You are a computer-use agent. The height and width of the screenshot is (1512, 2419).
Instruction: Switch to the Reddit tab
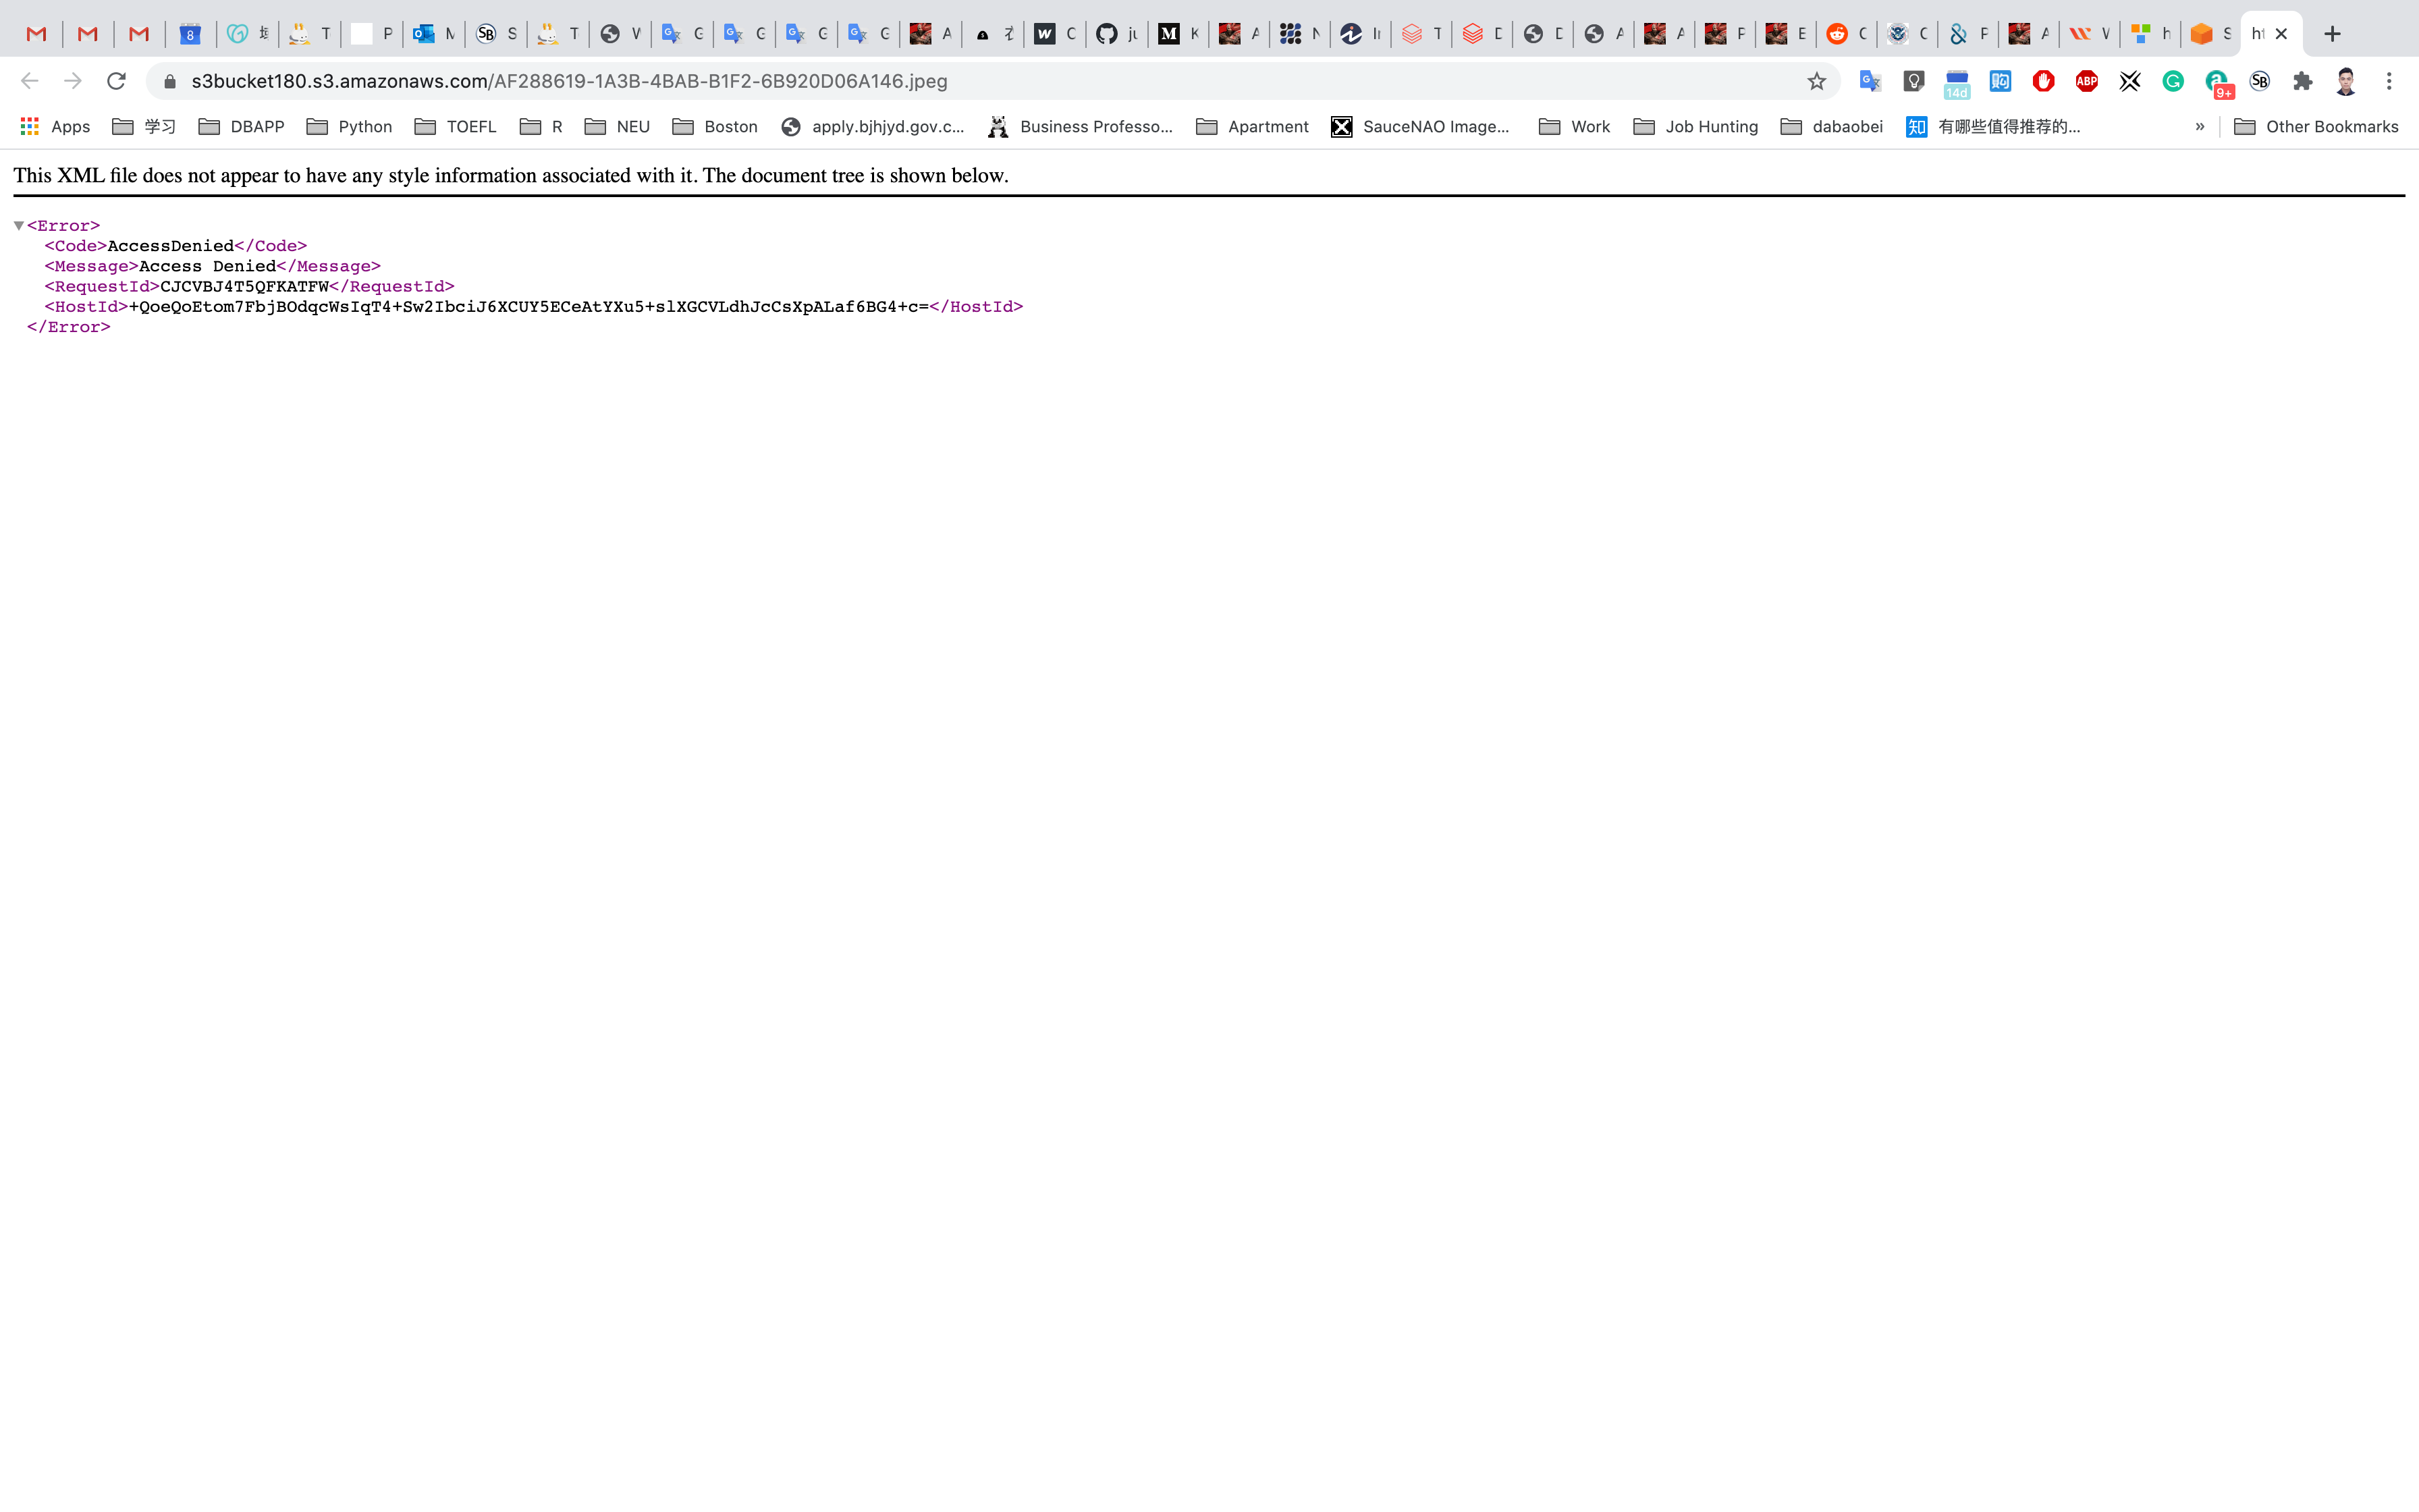pyautogui.click(x=1845, y=34)
